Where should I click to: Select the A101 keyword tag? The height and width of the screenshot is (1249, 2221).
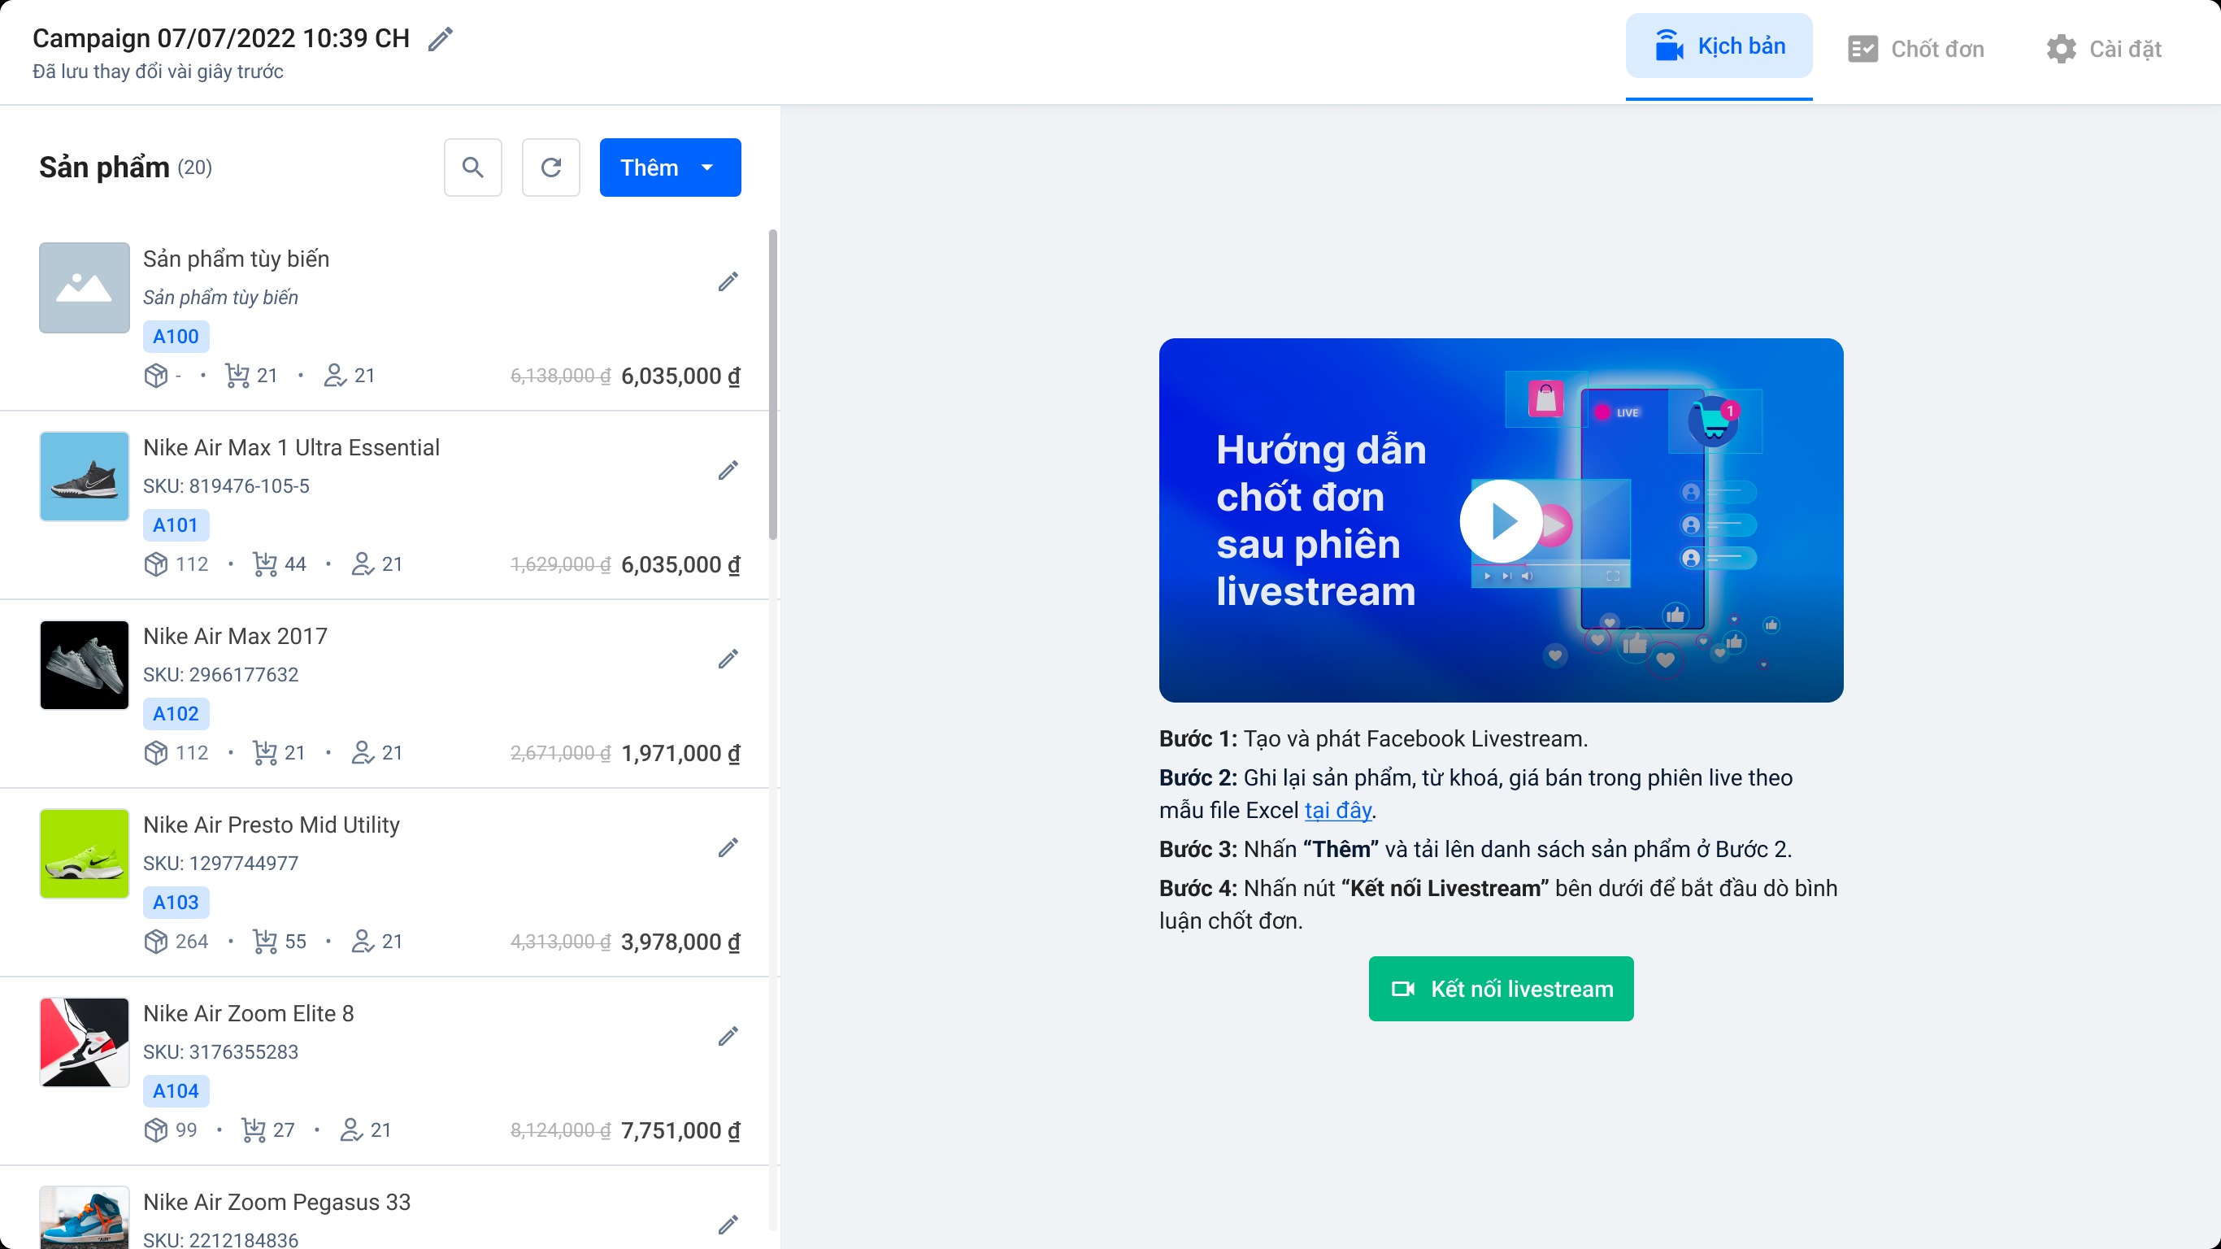(175, 525)
